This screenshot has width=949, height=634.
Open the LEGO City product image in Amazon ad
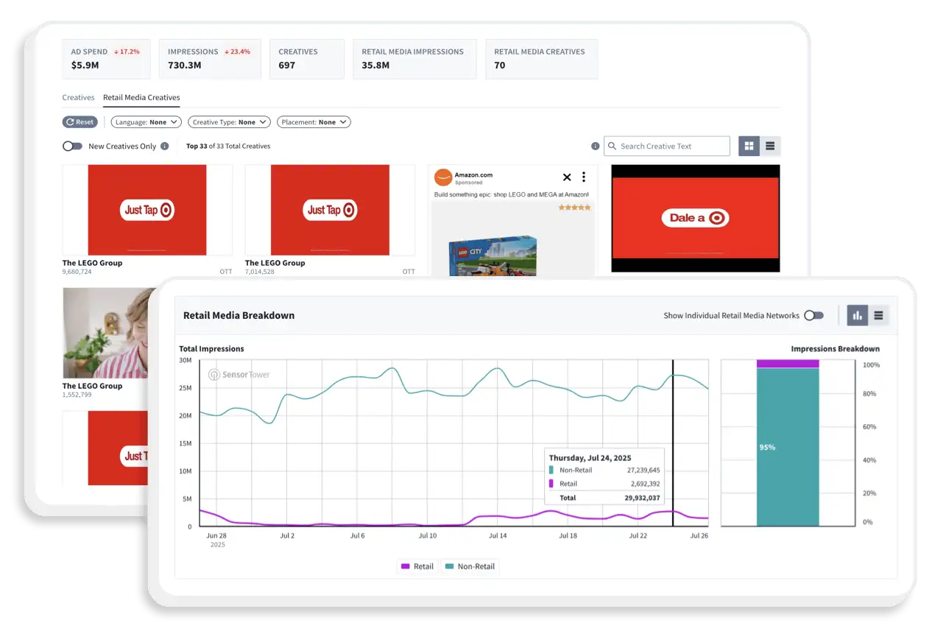[493, 257]
